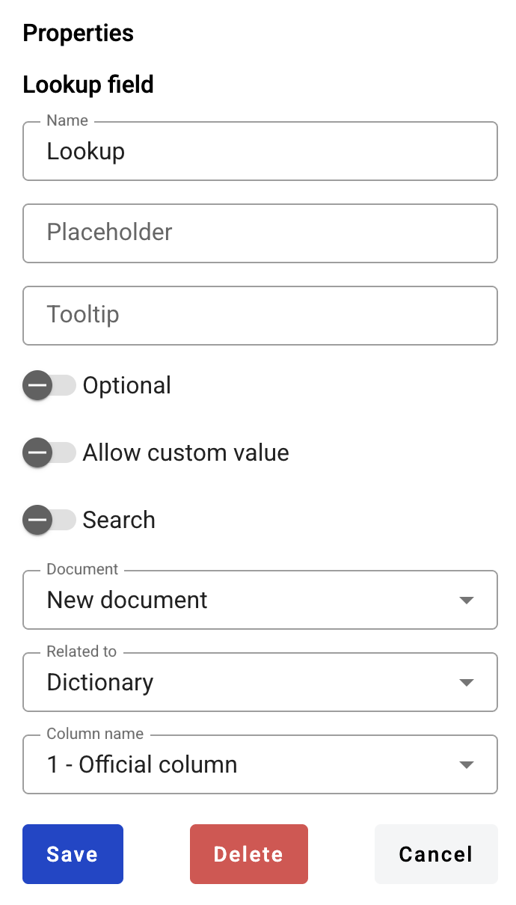Cancel editing the field properties

point(436,853)
